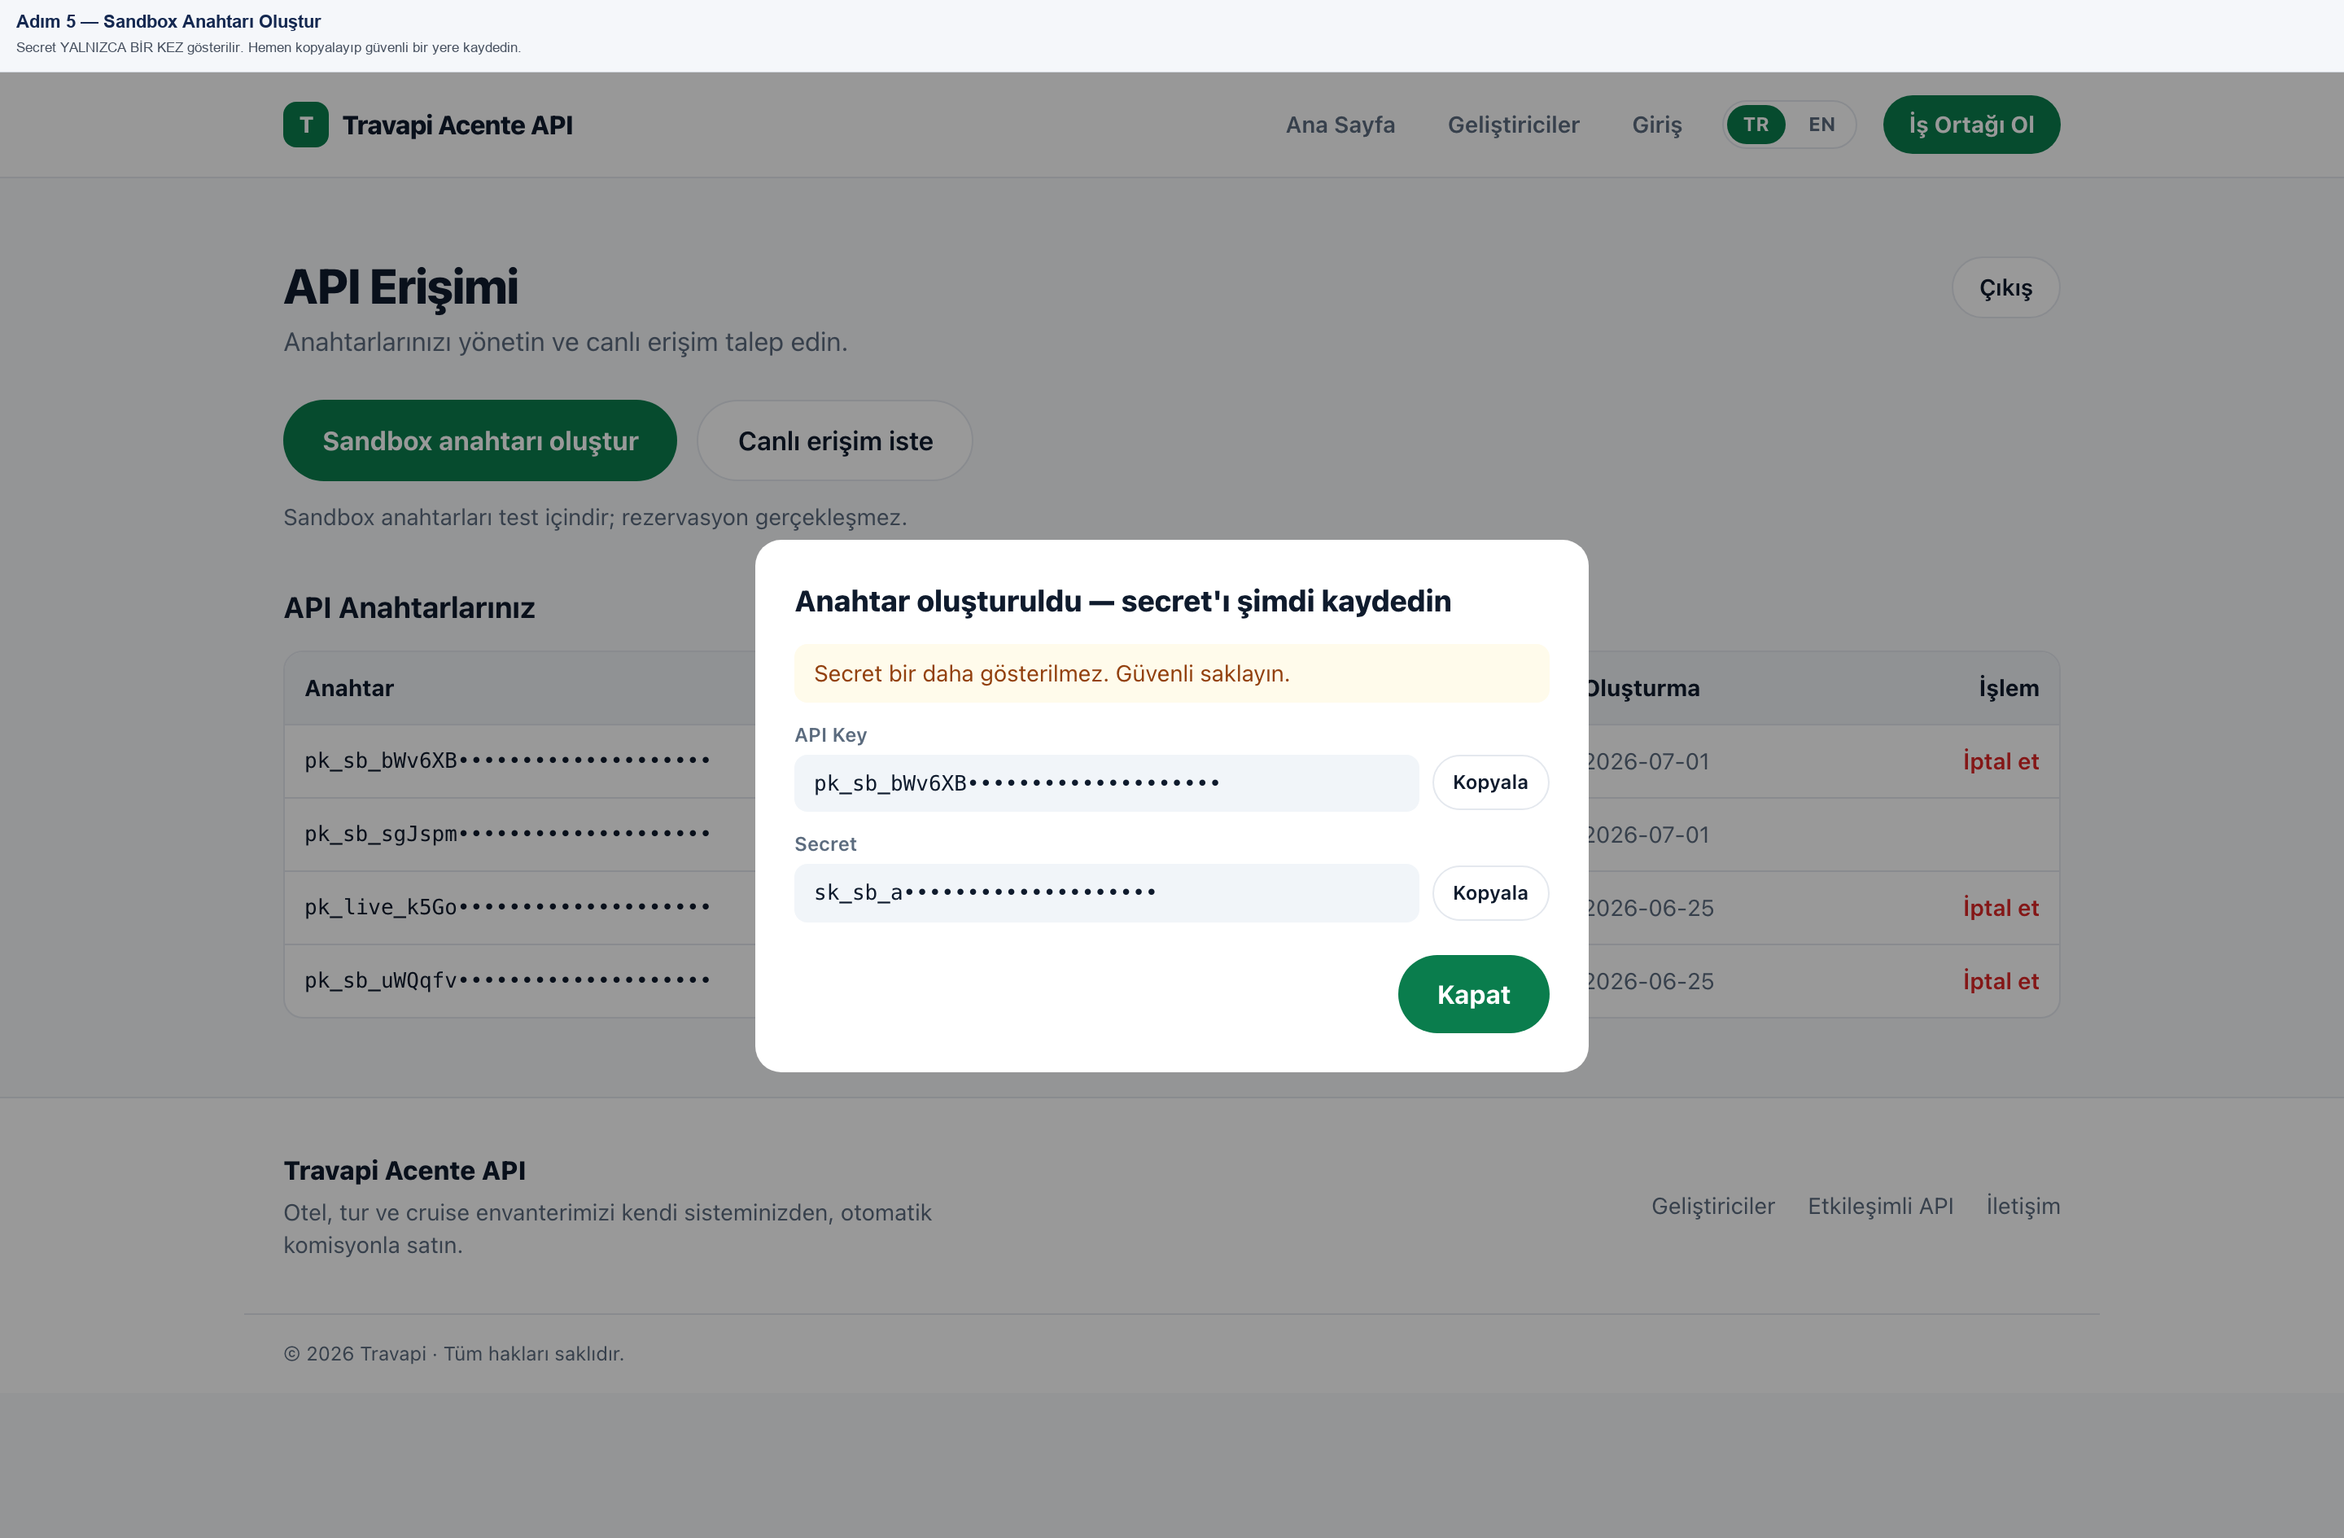Open the Travapi Acente API header title

(x=457, y=125)
